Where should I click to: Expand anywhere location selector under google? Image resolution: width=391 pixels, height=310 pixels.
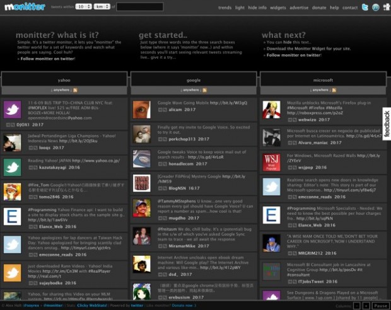pyautogui.click(x=190, y=90)
